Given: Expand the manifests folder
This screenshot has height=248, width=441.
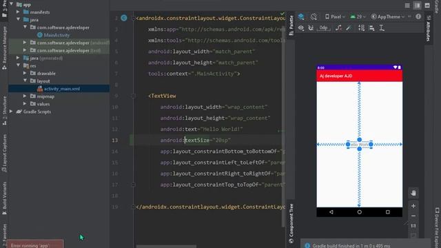Looking at the screenshot, I should click(18, 12).
